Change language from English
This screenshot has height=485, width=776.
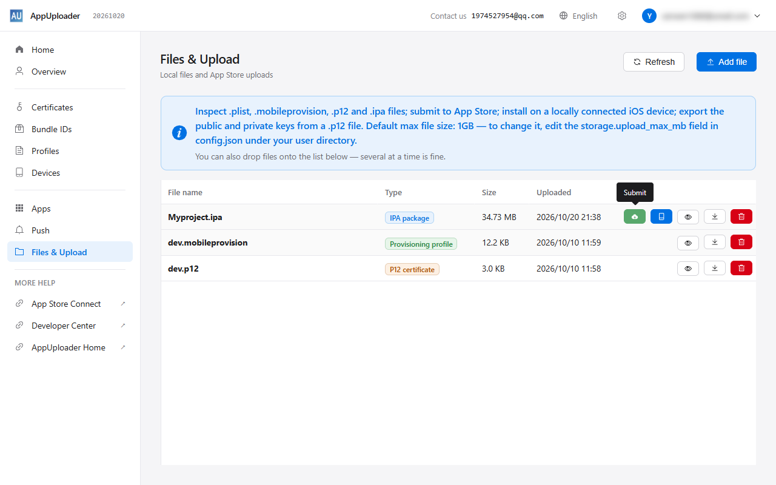click(x=578, y=16)
